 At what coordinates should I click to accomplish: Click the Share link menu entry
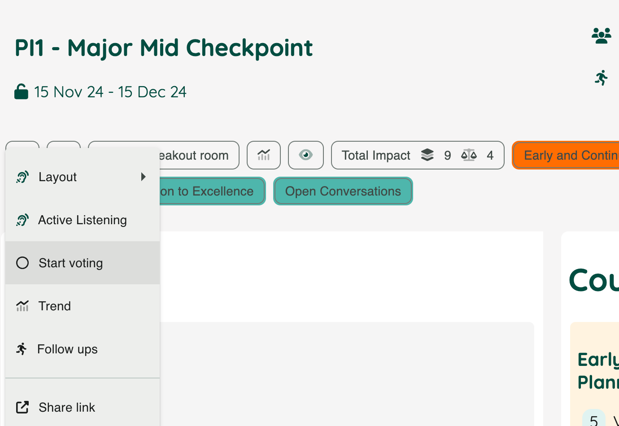(x=83, y=407)
